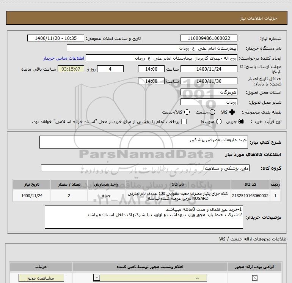Click the ردیف column header

pyautogui.click(x=275, y=184)
